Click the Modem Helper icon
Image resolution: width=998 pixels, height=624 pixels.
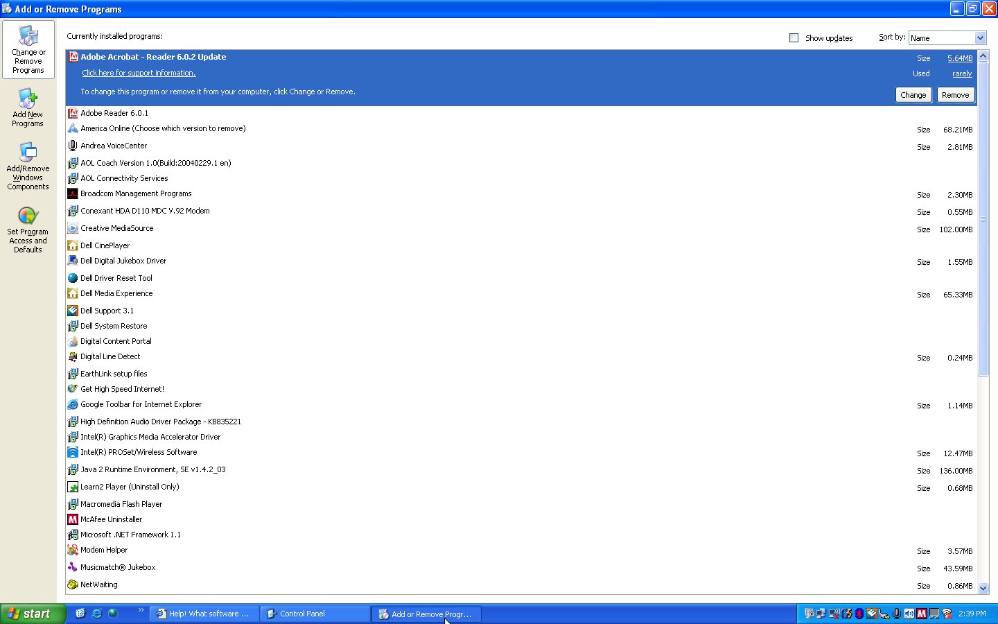pyautogui.click(x=73, y=550)
